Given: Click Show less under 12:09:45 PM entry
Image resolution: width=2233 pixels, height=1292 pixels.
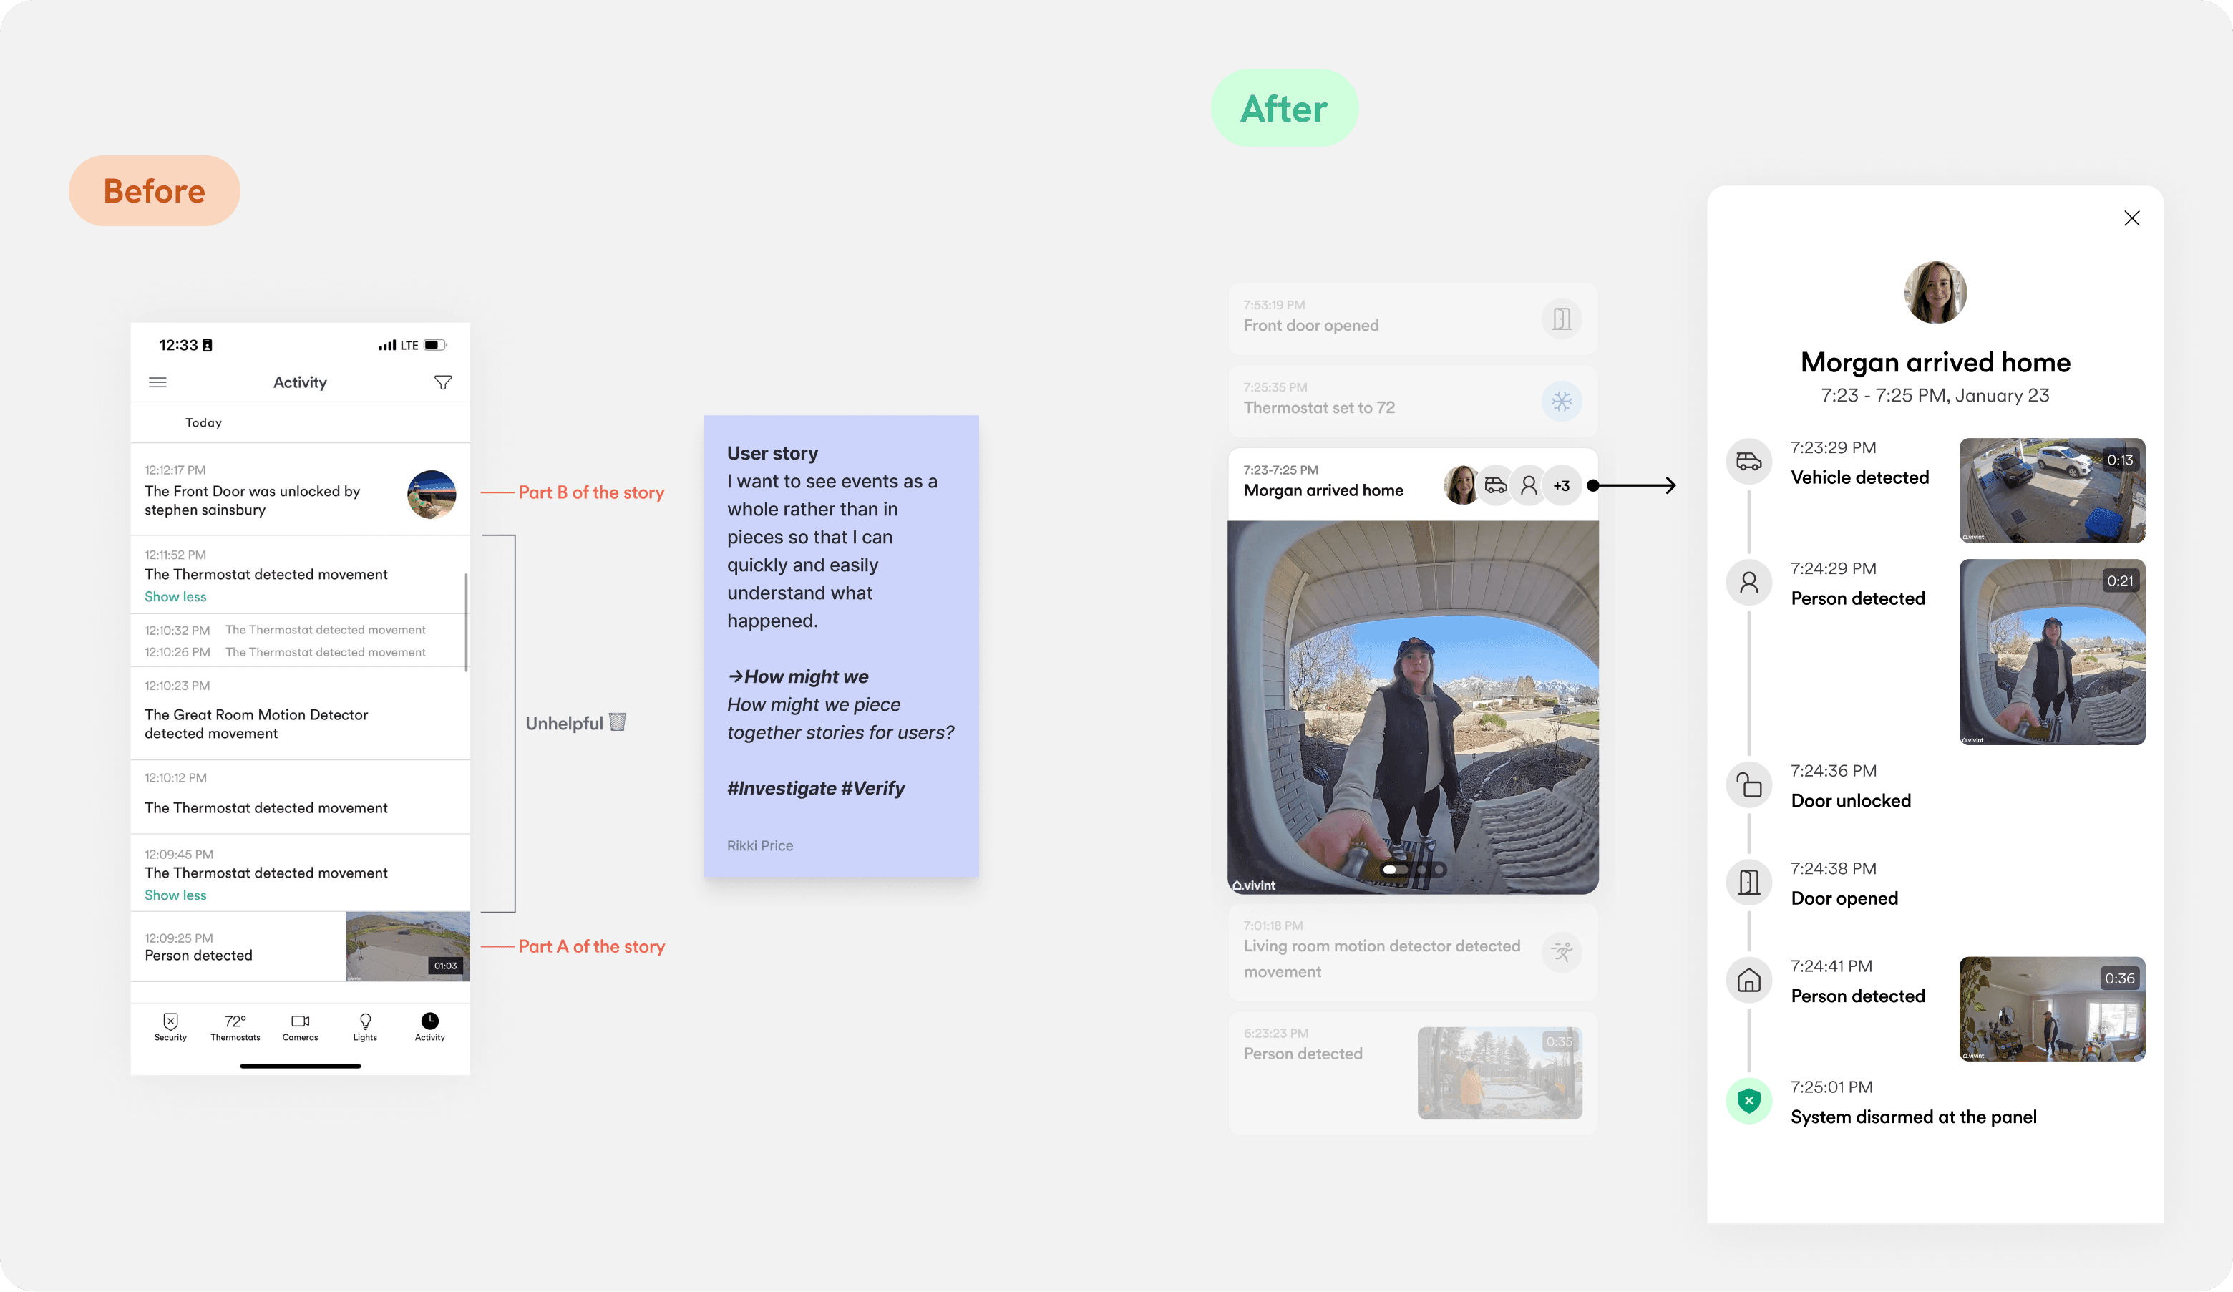Looking at the screenshot, I should coord(175,895).
